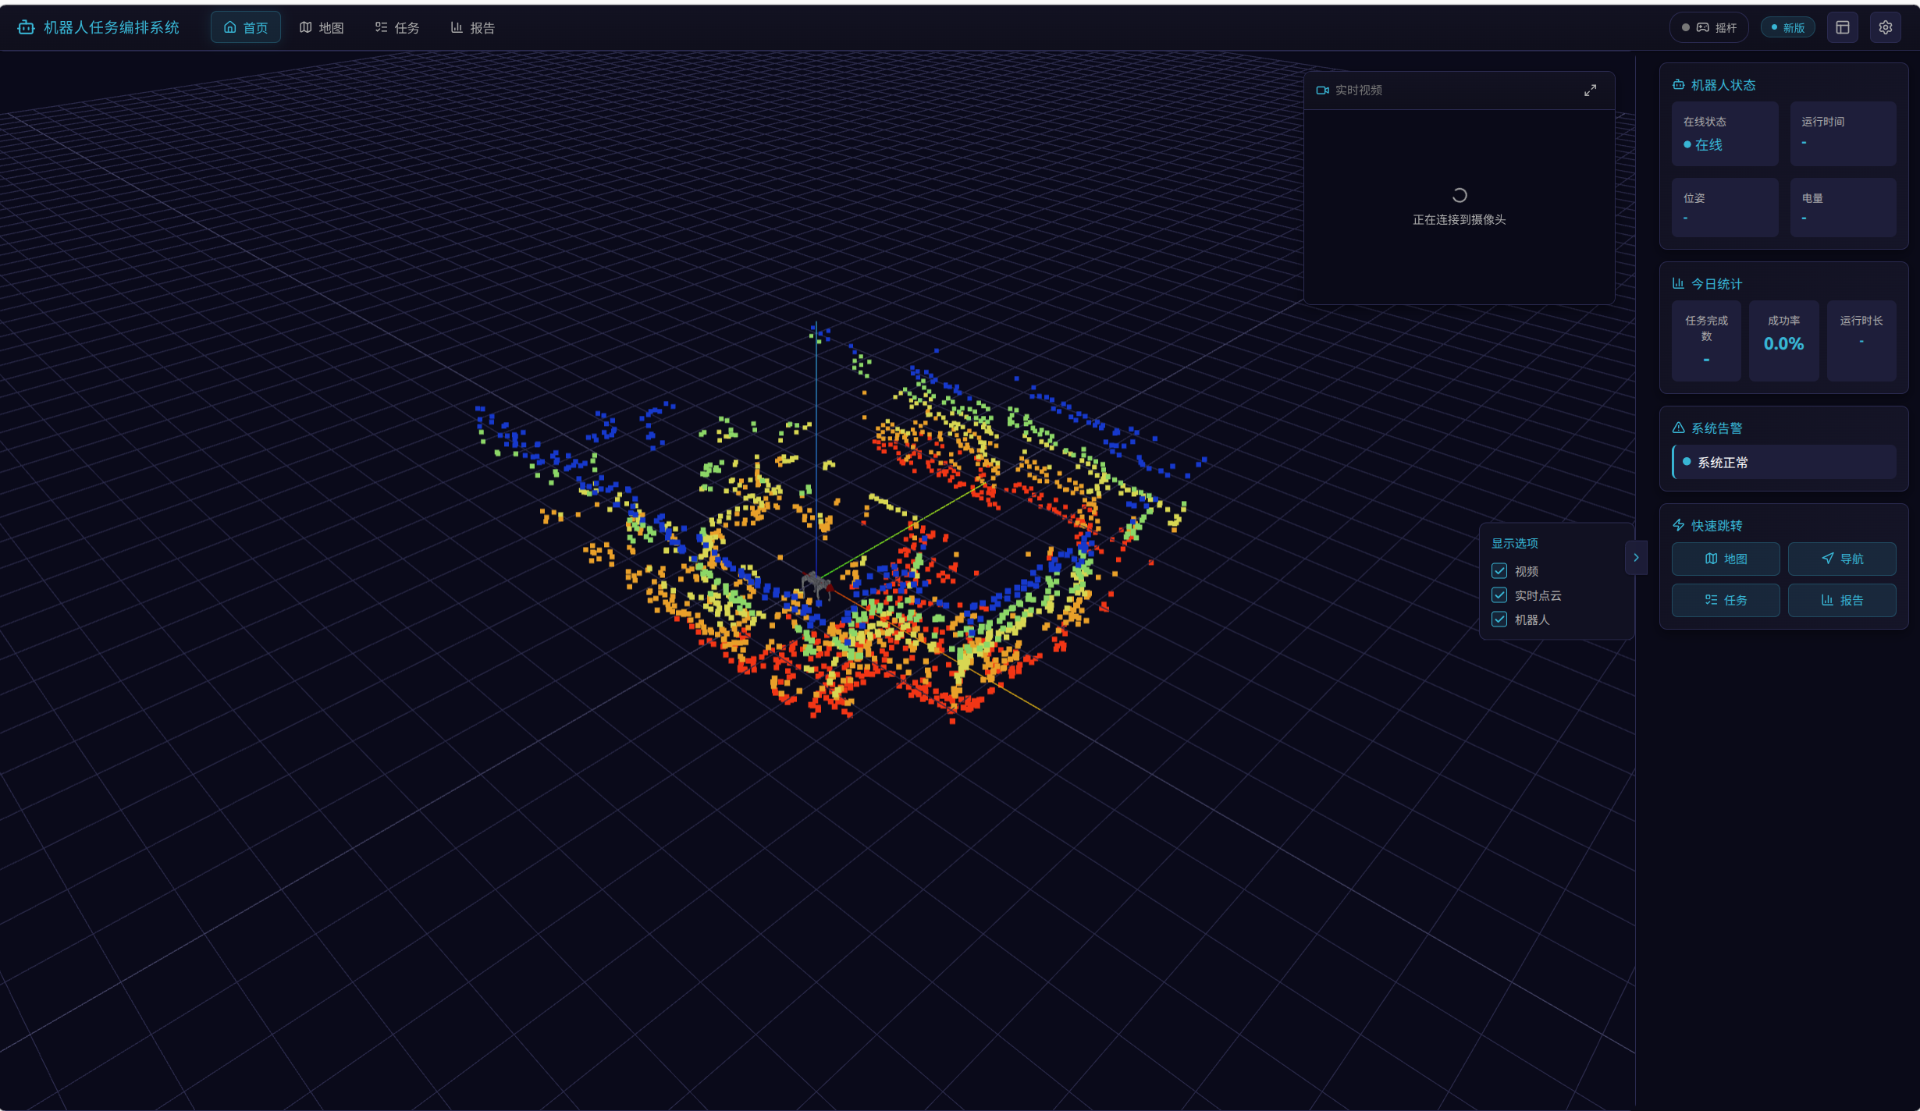Click the robot model in the 3D view
Viewport: 1920px width, 1111px height.
(816, 584)
